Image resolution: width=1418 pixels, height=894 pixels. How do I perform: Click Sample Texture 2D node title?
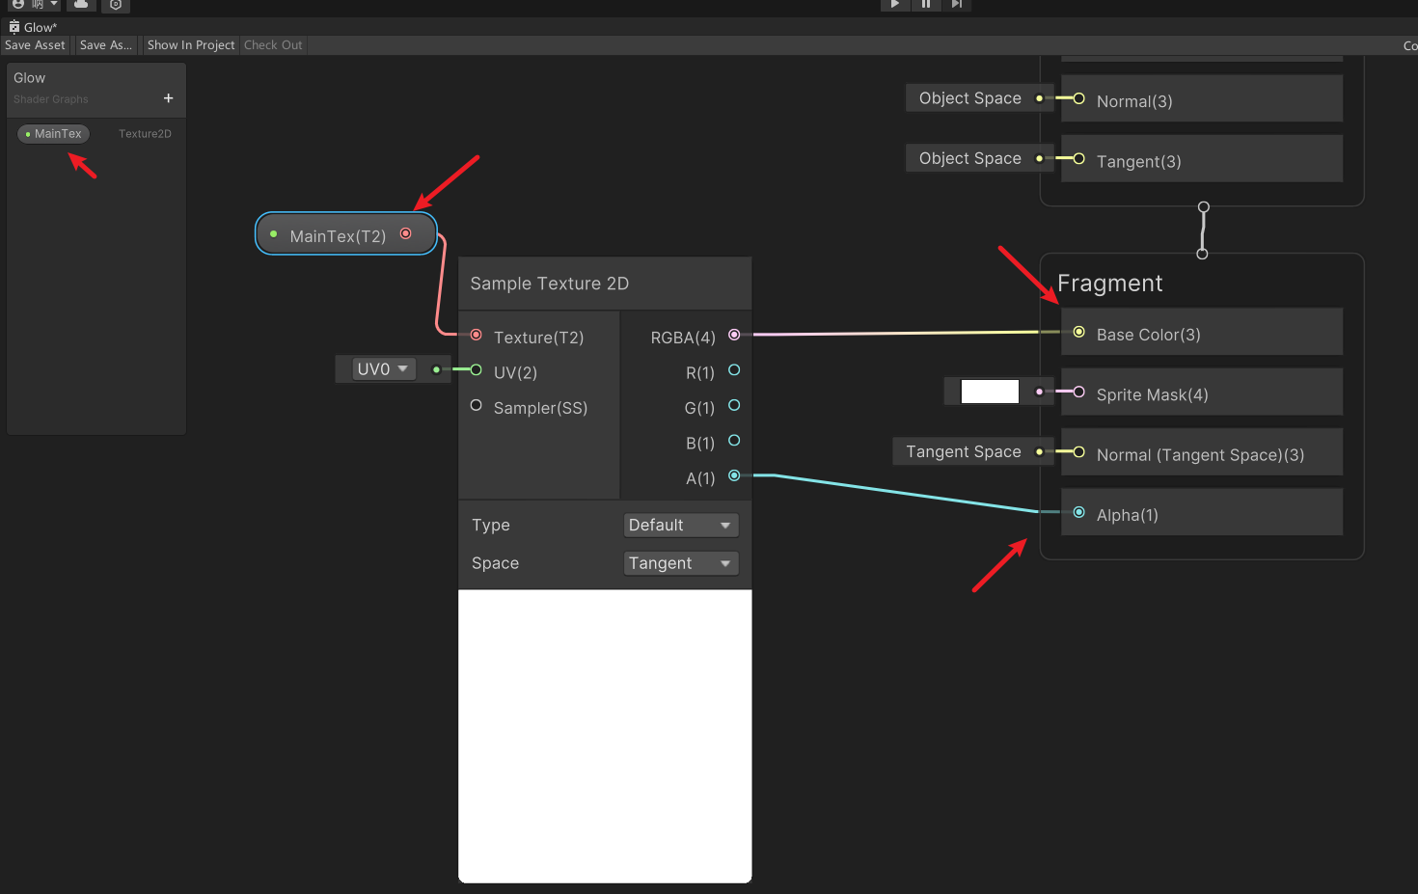pyautogui.click(x=549, y=284)
